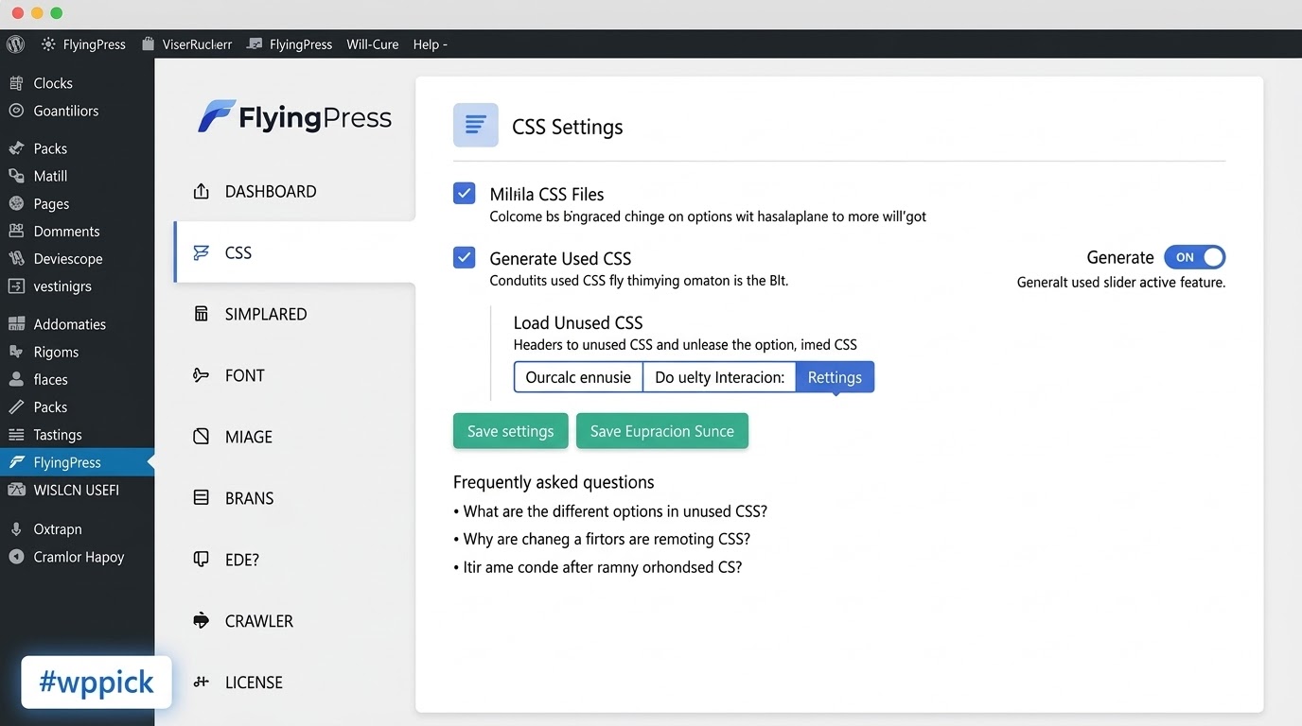Click the Dashboard upload icon
The image size is (1302, 726).
[x=201, y=191]
